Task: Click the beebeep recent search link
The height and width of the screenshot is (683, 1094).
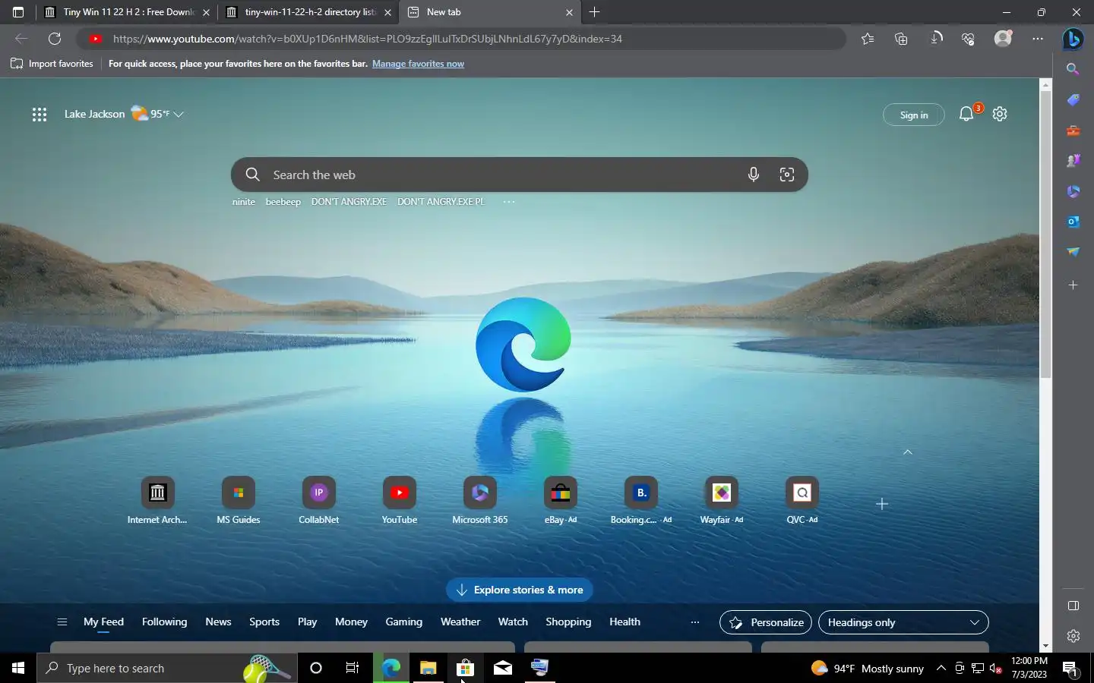Action: point(283,202)
